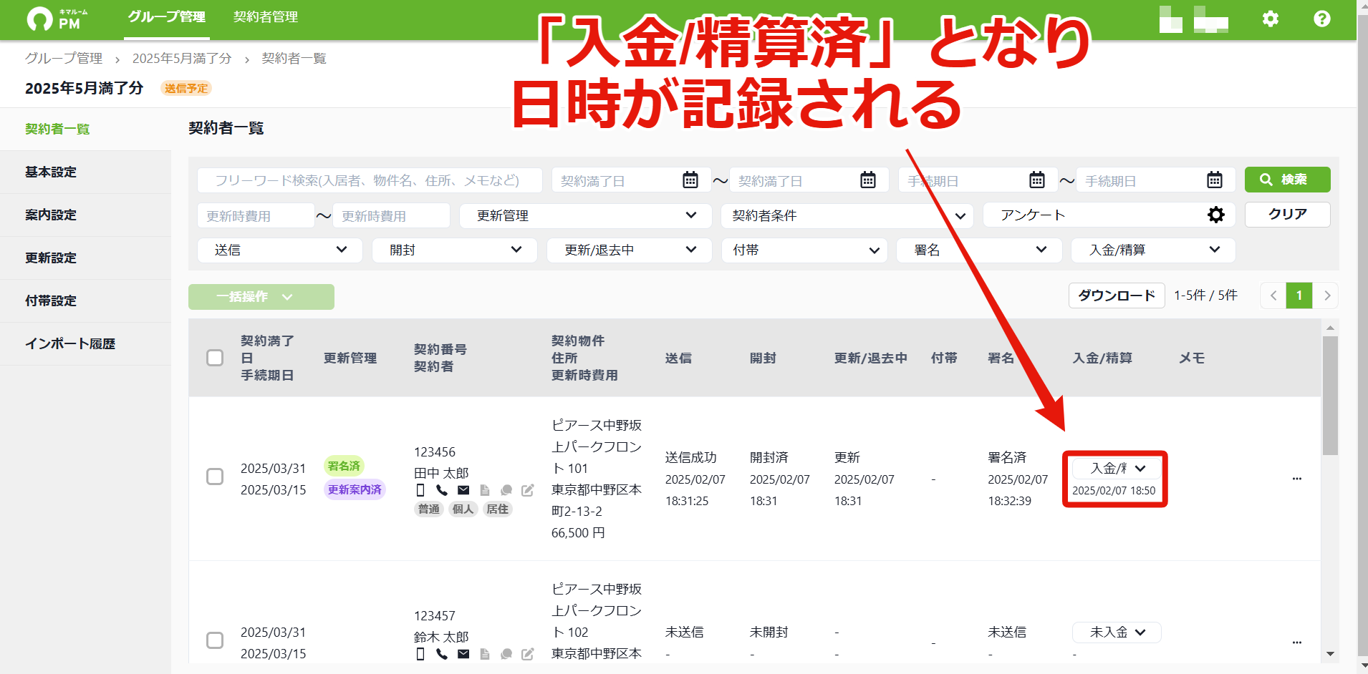Switch to グループ管理 top tab
This screenshot has width=1368, height=674.
coord(167,17)
